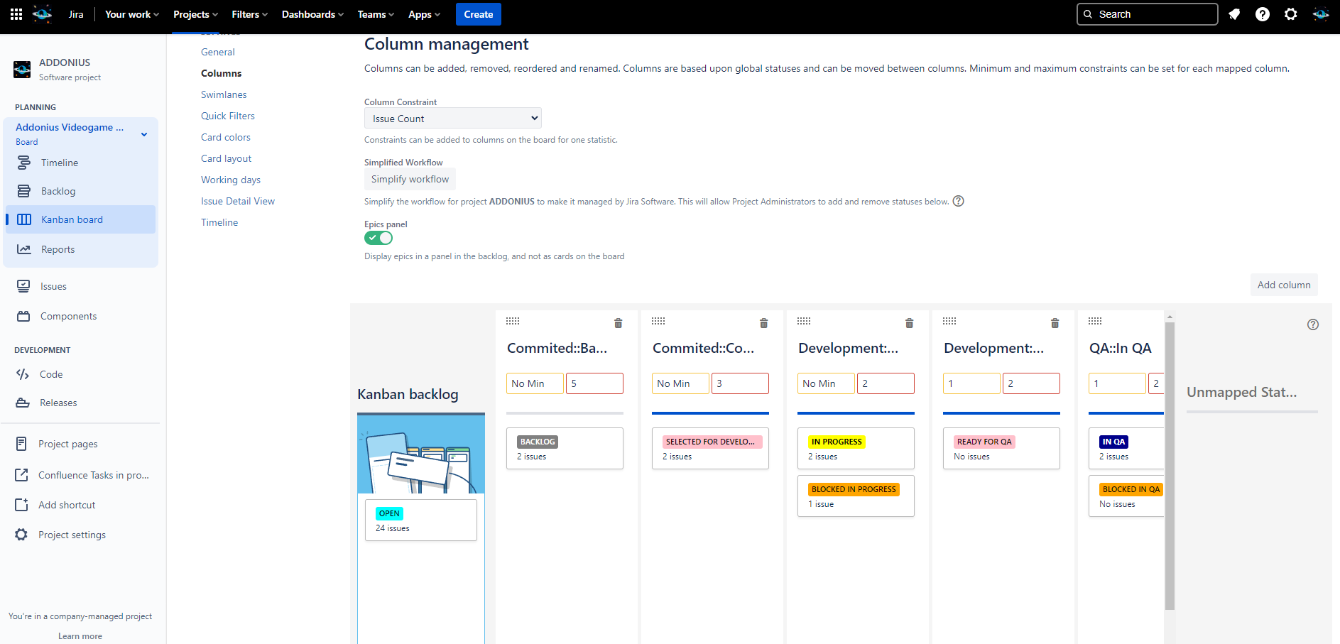
Task: Click the help icon next to Simplify workflow description
Action: click(x=958, y=201)
